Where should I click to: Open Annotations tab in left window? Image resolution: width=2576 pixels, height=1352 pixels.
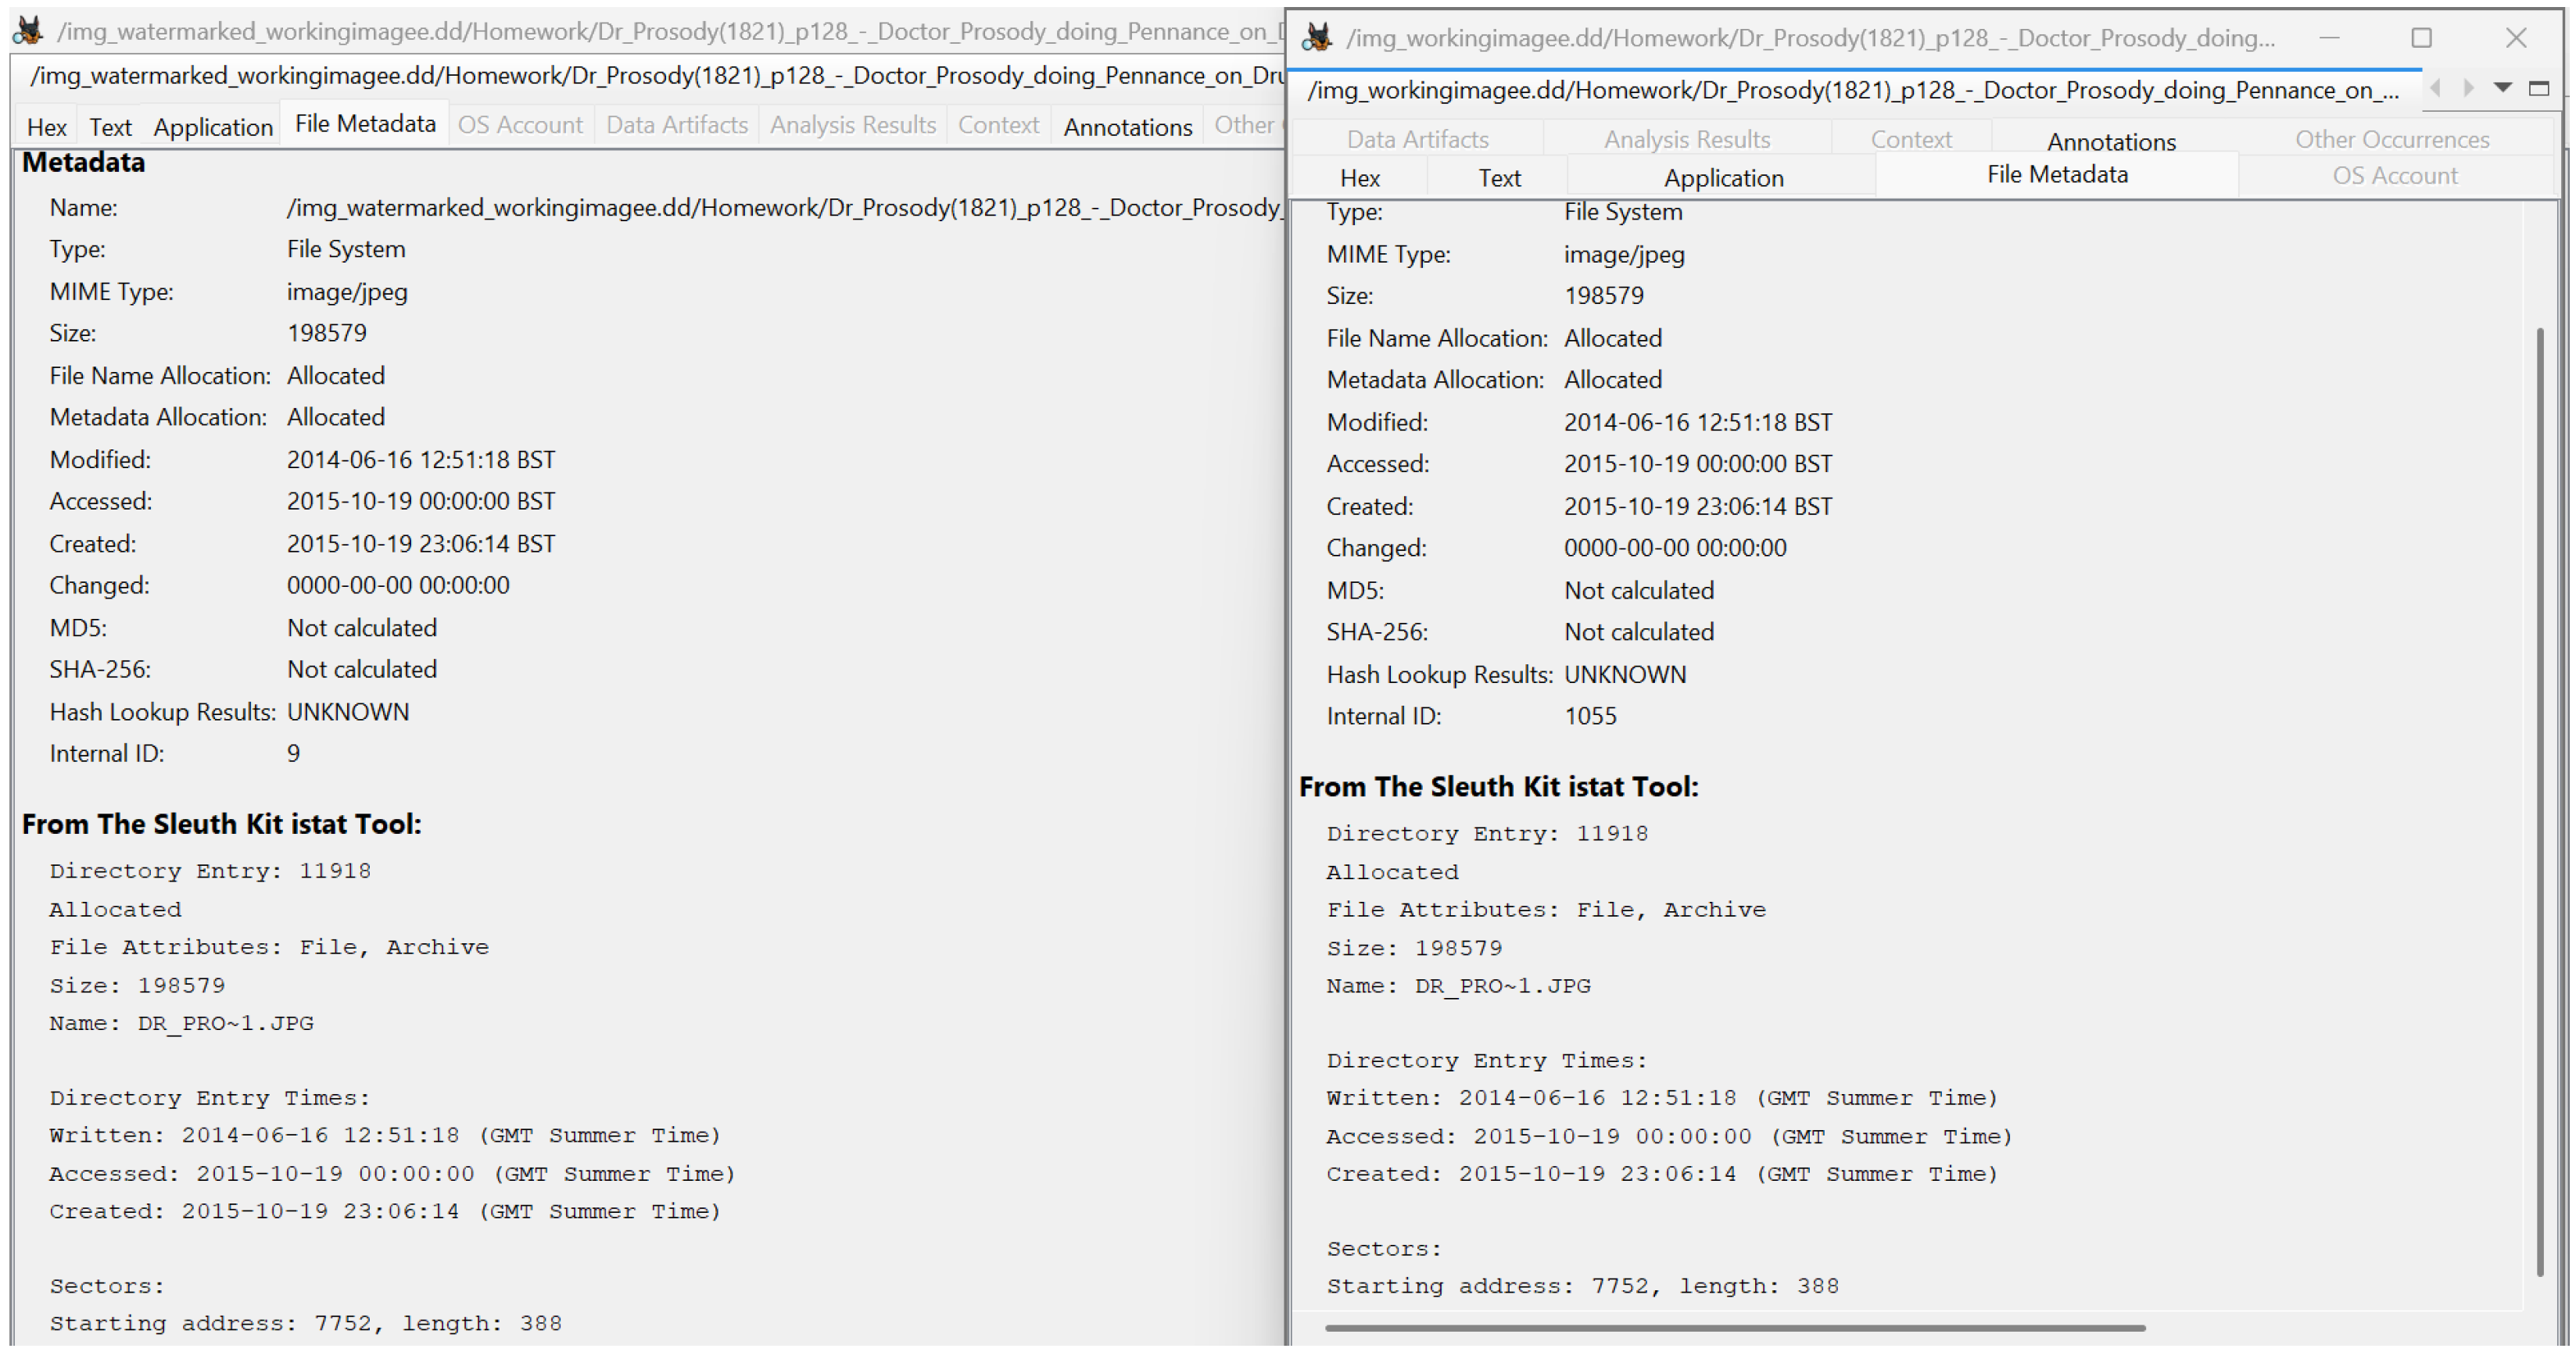pyautogui.click(x=1127, y=127)
